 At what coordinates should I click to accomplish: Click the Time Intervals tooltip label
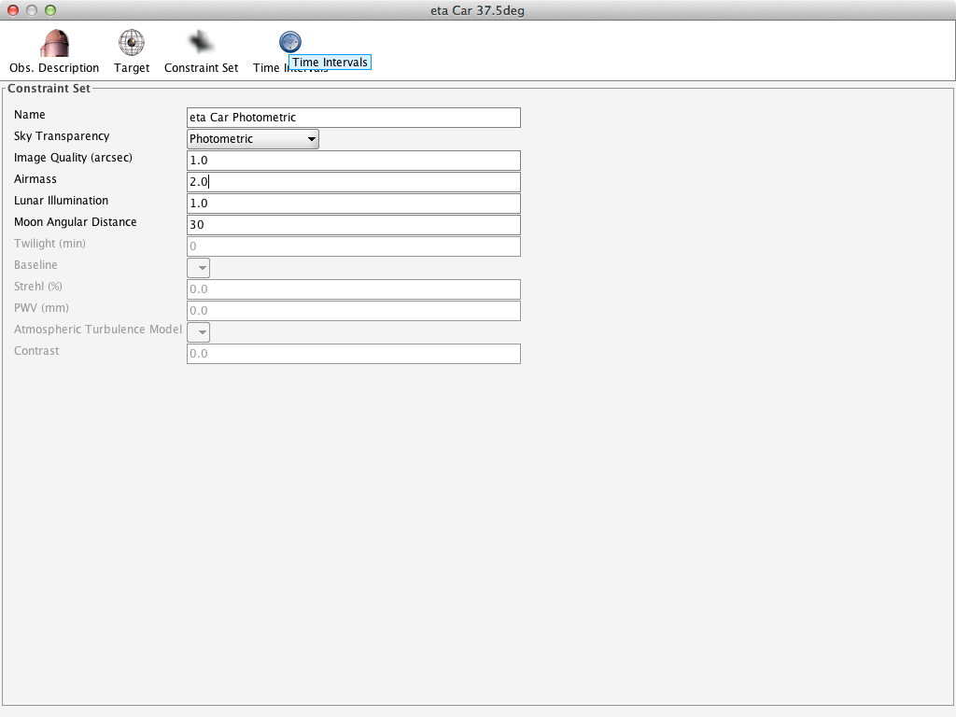coord(330,63)
